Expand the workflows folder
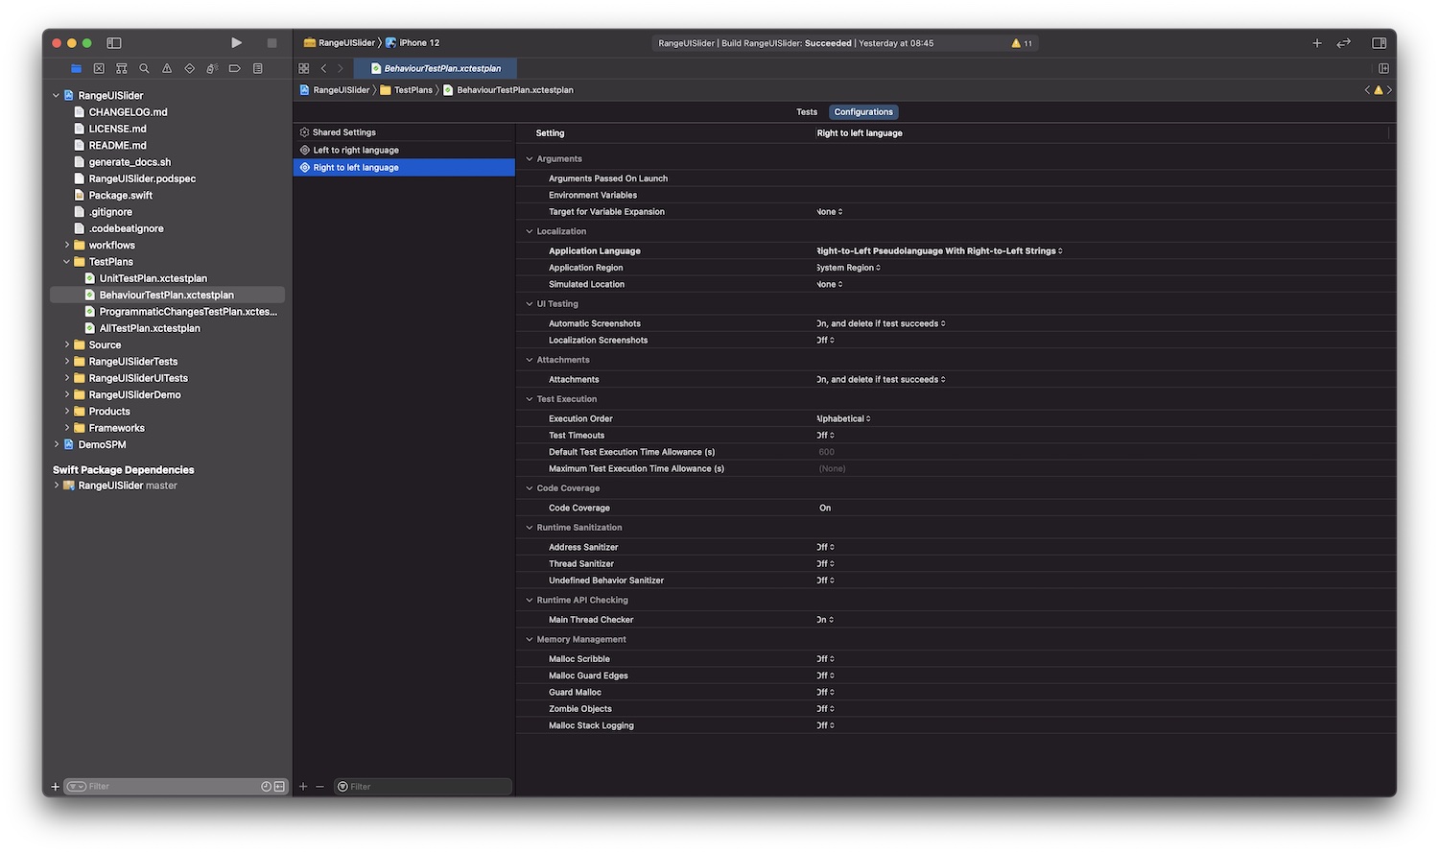The image size is (1439, 853). click(x=67, y=246)
